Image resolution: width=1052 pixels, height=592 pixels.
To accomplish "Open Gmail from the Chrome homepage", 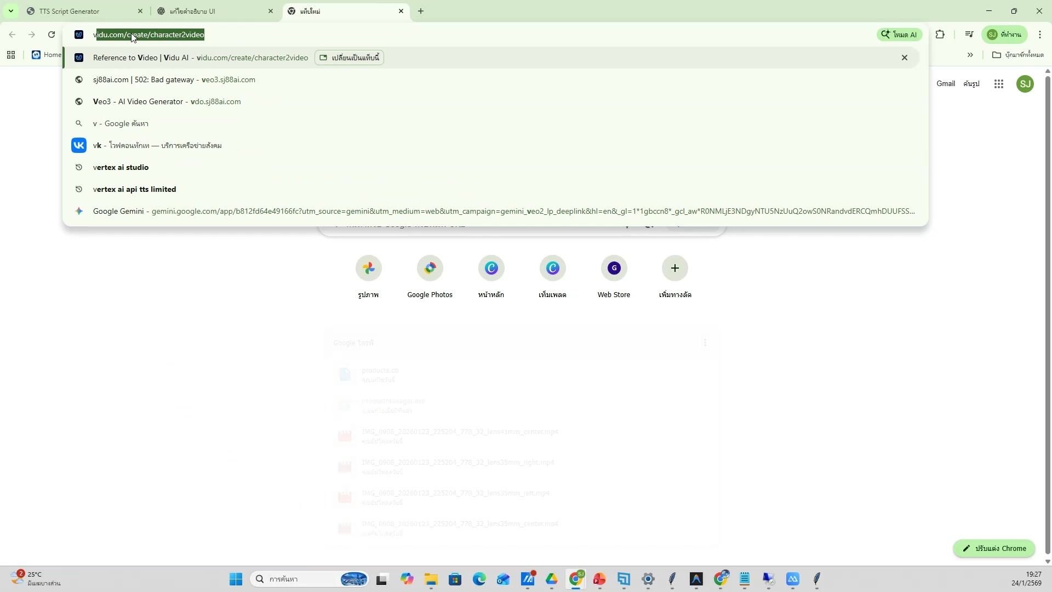I will pyautogui.click(x=945, y=84).
